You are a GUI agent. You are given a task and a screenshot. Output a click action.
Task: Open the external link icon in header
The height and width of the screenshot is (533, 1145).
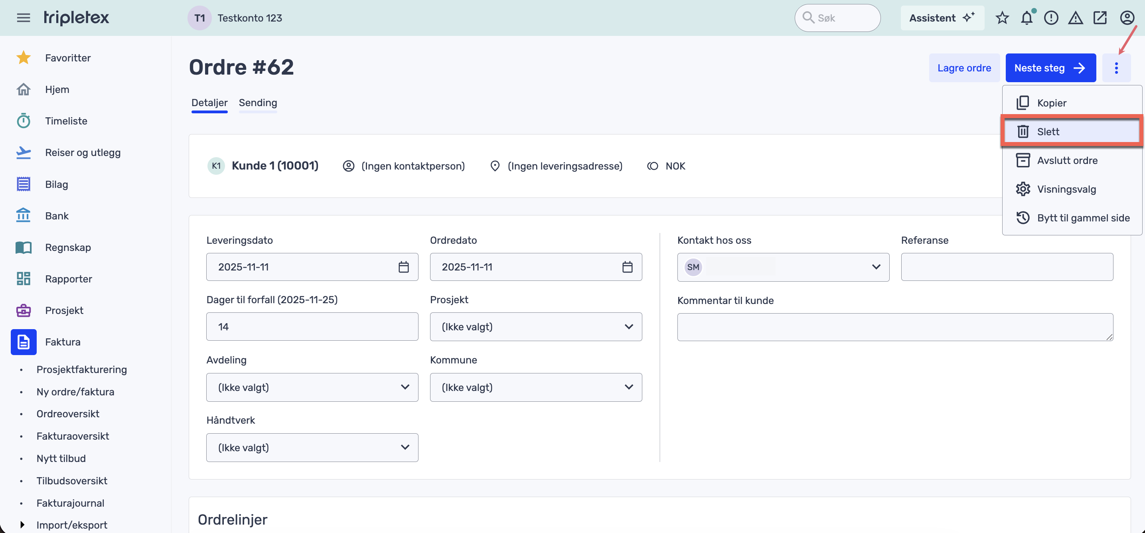click(1100, 18)
